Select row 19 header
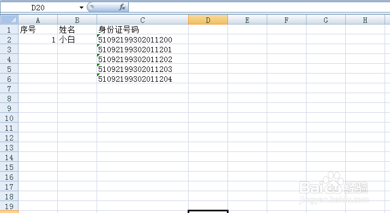 point(9,206)
